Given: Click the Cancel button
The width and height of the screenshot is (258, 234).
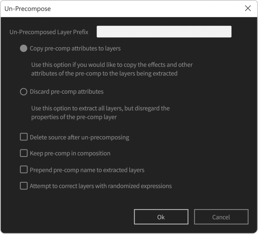Looking at the screenshot, I should coord(221,217).
